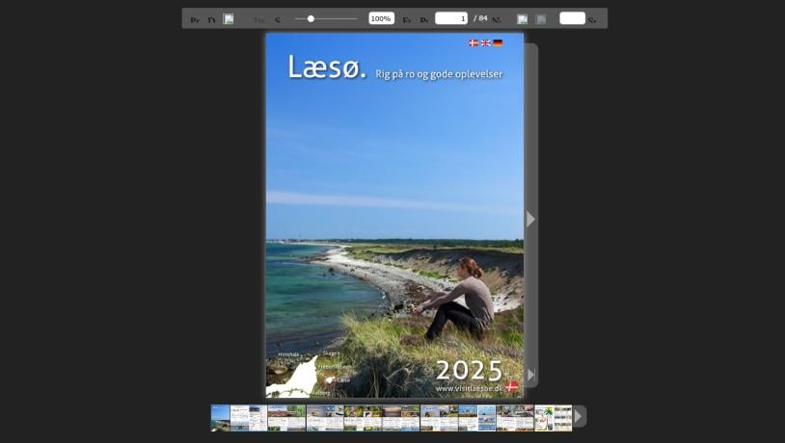This screenshot has width=785, height=443.
Task: Open the www.visitlaesoe.dk link on the cover
Action: [x=470, y=388]
